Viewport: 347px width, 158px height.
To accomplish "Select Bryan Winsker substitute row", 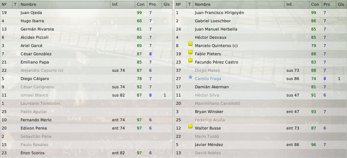I will point(261,111).
